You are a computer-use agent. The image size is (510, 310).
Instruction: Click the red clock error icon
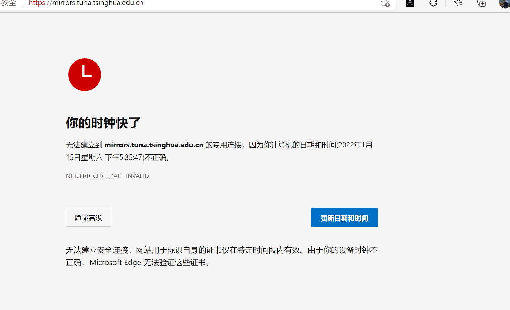pyautogui.click(x=84, y=75)
